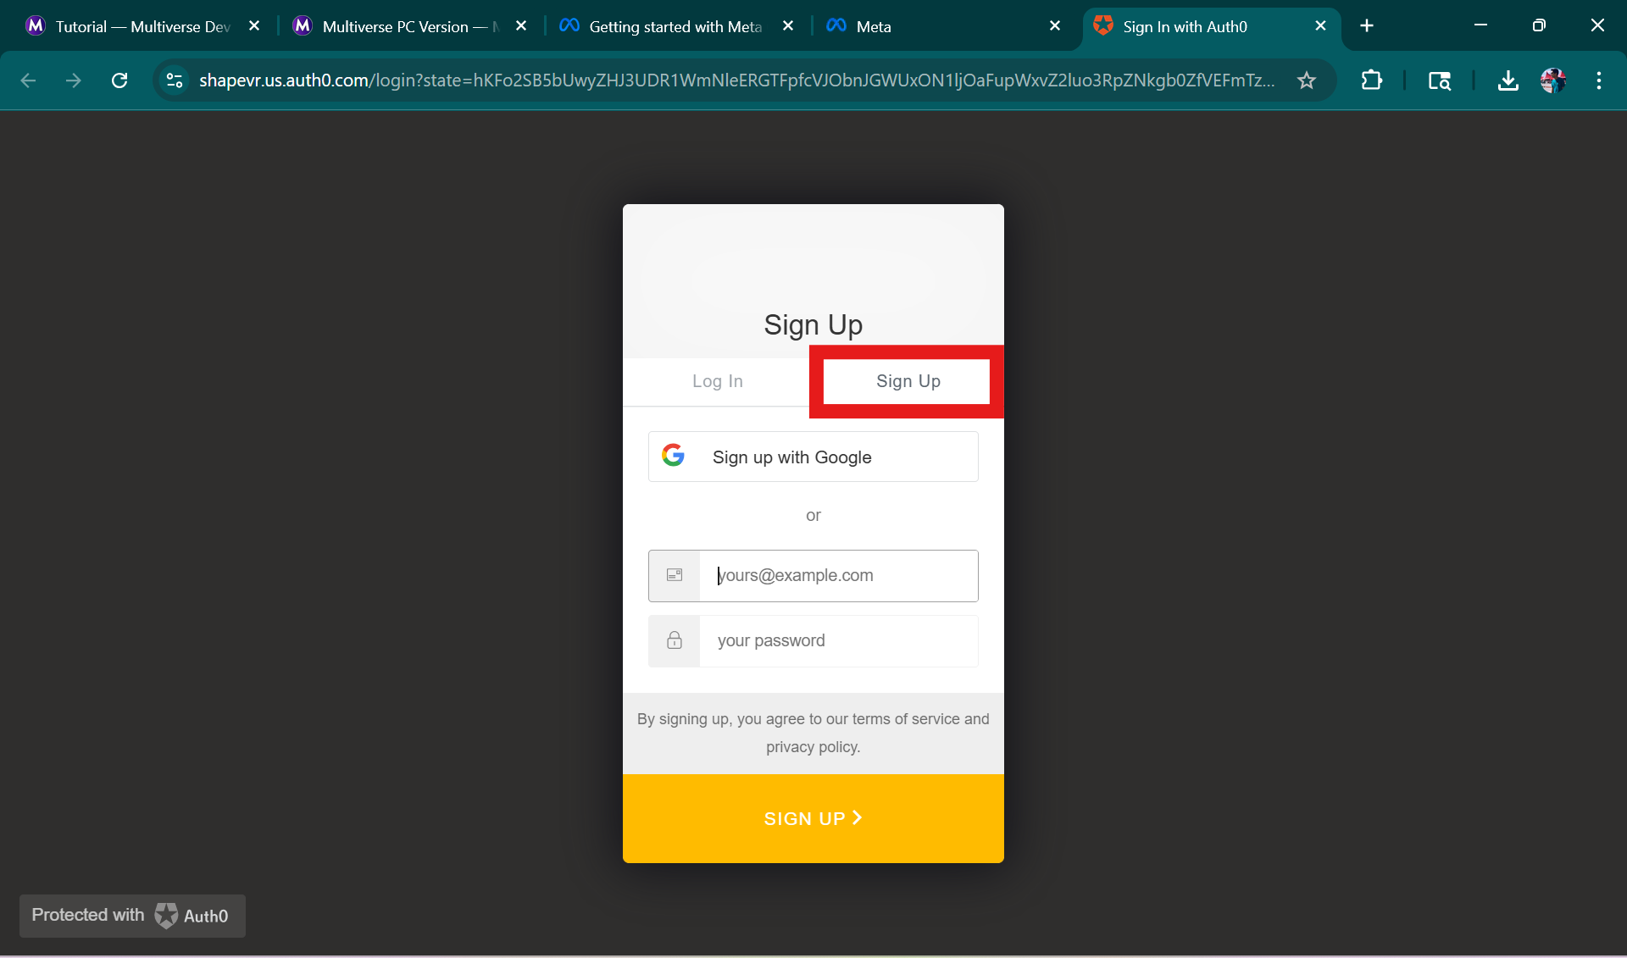The width and height of the screenshot is (1627, 958).
Task: Bookmark this page with star icon
Action: 1306,80
